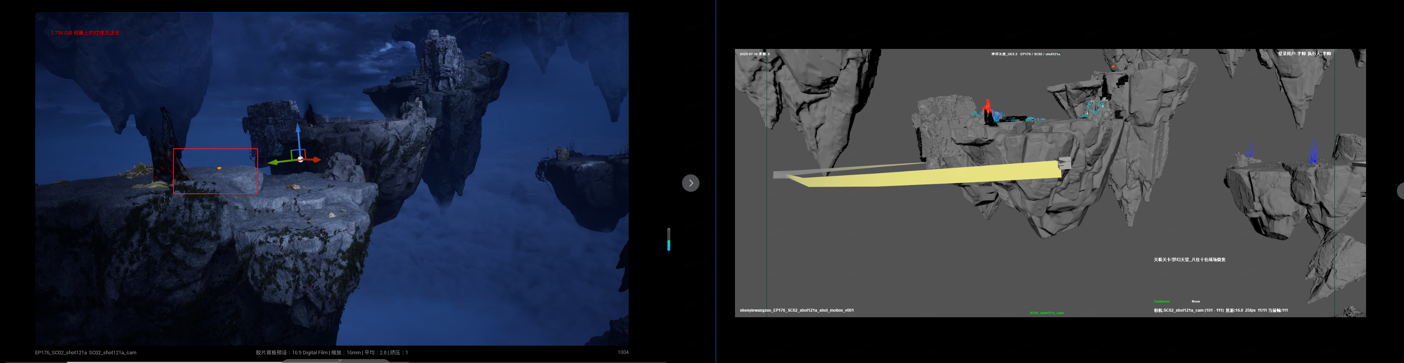Click the next arrow chevron button
The width and height of the screenshot is (1404, 363).
[691, 183]
